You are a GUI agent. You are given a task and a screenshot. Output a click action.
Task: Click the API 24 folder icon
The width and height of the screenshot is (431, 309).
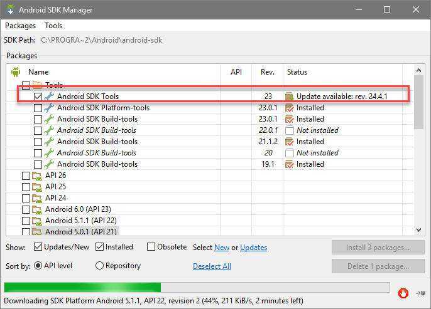(37, 198)
